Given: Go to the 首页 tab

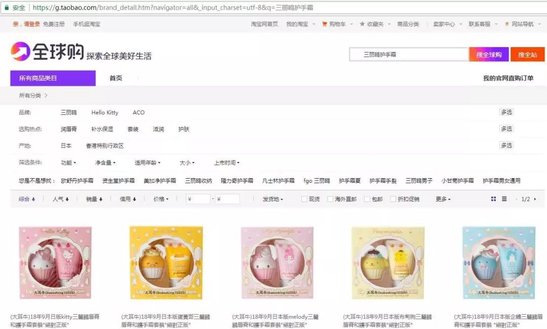Looking at the screenshot, I should (x=116, y=78).
